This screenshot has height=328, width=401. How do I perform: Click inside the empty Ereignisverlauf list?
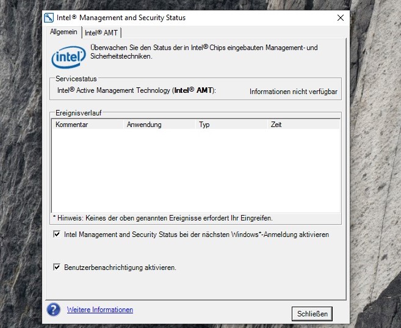[x=195, y=170]
